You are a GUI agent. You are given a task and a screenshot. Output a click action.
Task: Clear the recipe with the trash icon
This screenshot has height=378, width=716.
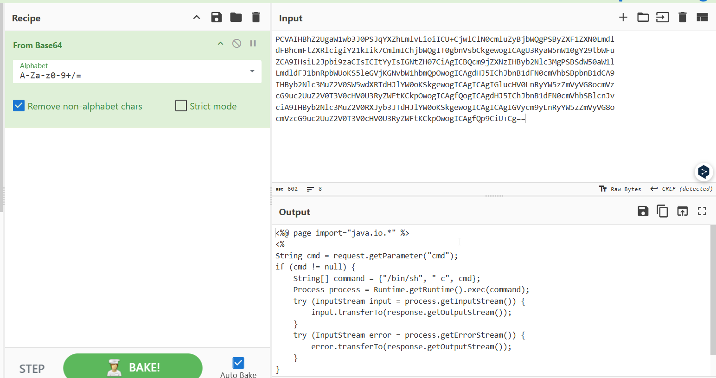[256, 18]
